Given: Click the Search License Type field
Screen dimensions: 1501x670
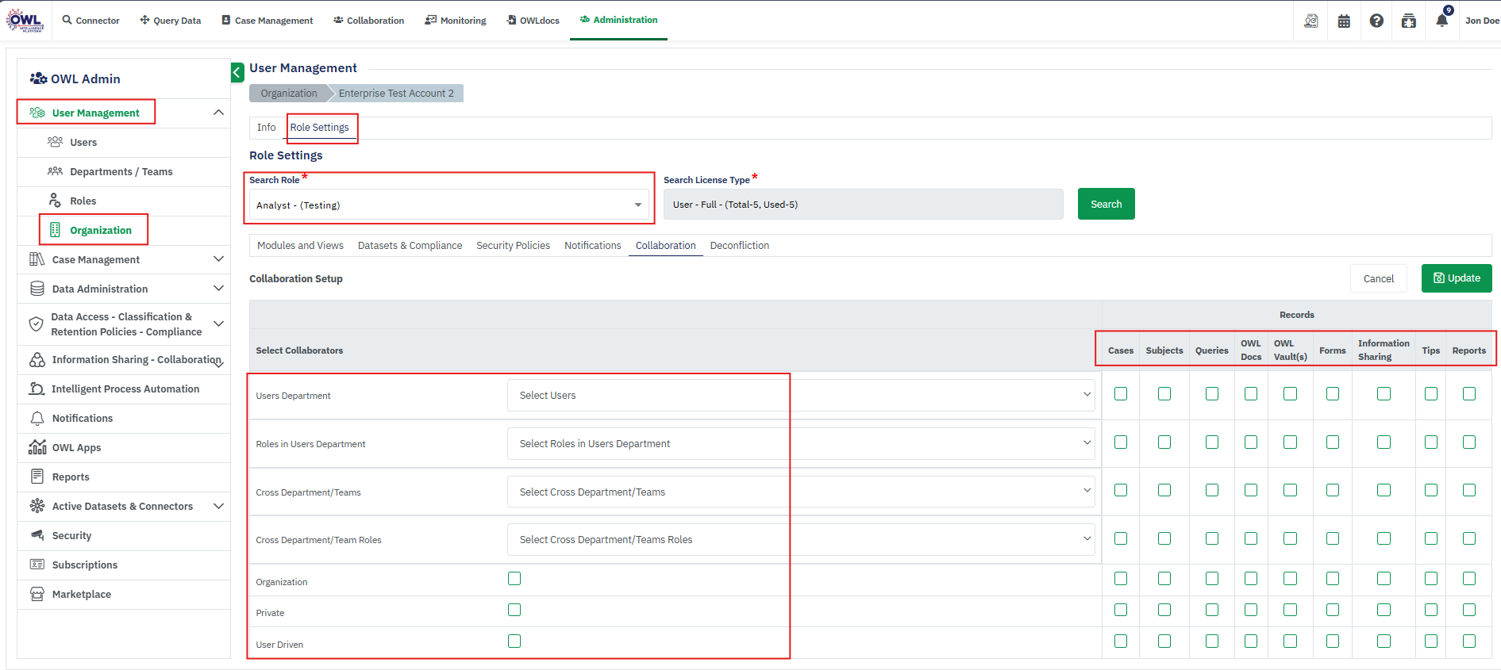Looking at the screenshot, I should pos(863,205).
